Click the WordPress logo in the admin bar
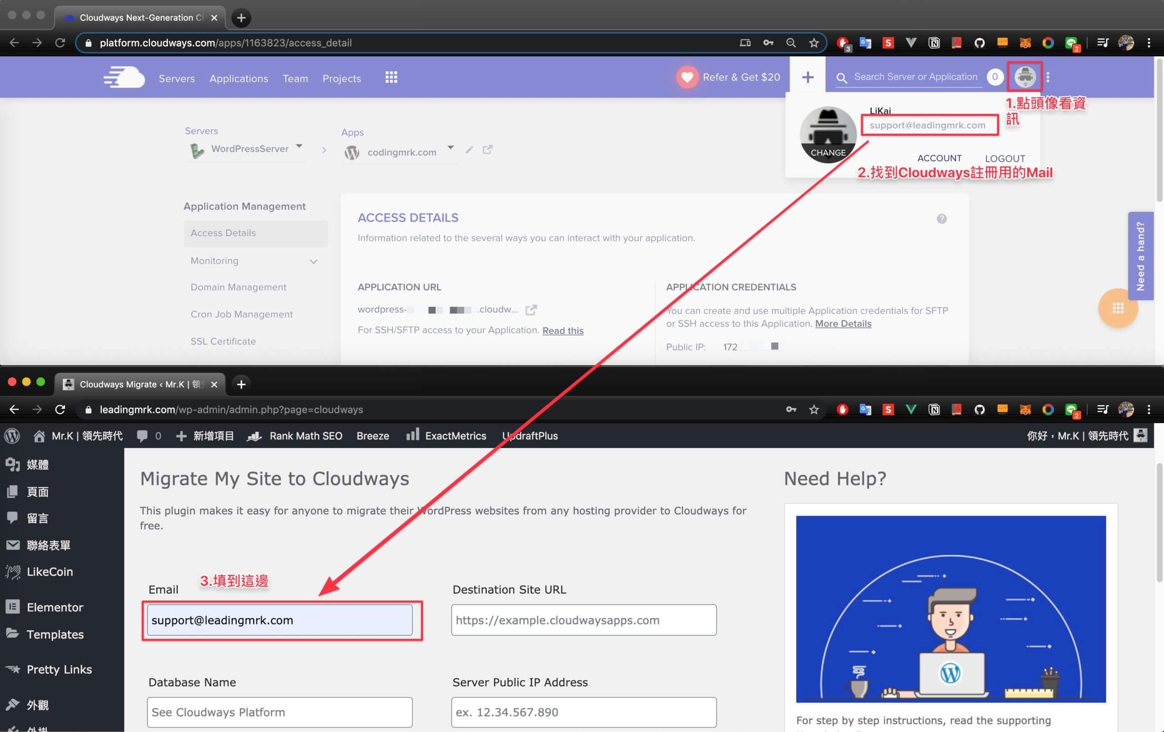Viewport: 1164px width, 732px height. (x=12, y=436)
